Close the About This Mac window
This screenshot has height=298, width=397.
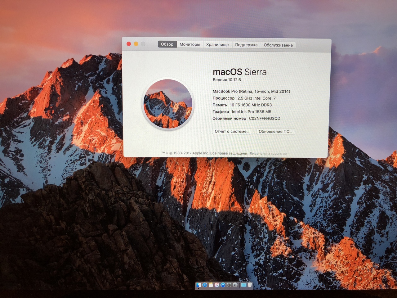129,44
